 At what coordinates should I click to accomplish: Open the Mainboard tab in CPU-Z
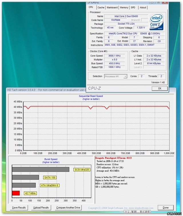[x=112, y=8]
